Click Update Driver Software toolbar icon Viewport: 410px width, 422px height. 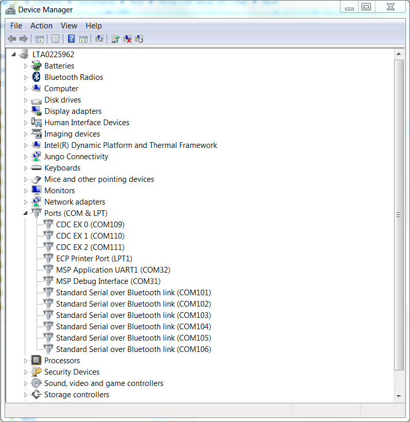point(115,39)
